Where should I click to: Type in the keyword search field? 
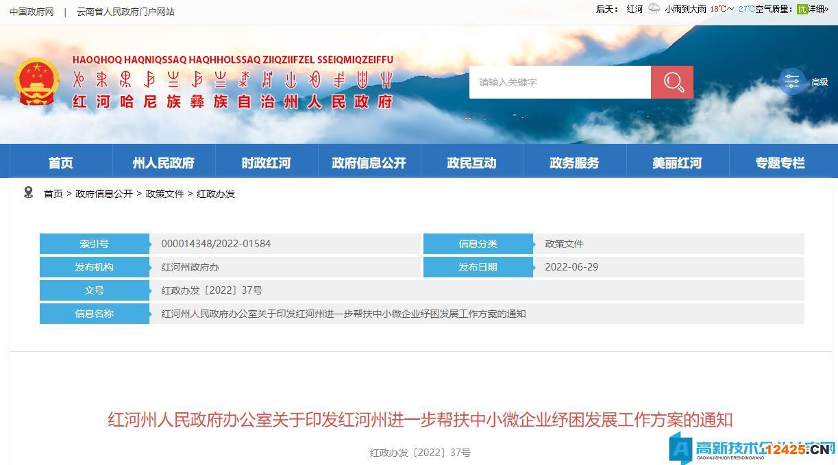[x=559, y=82]
